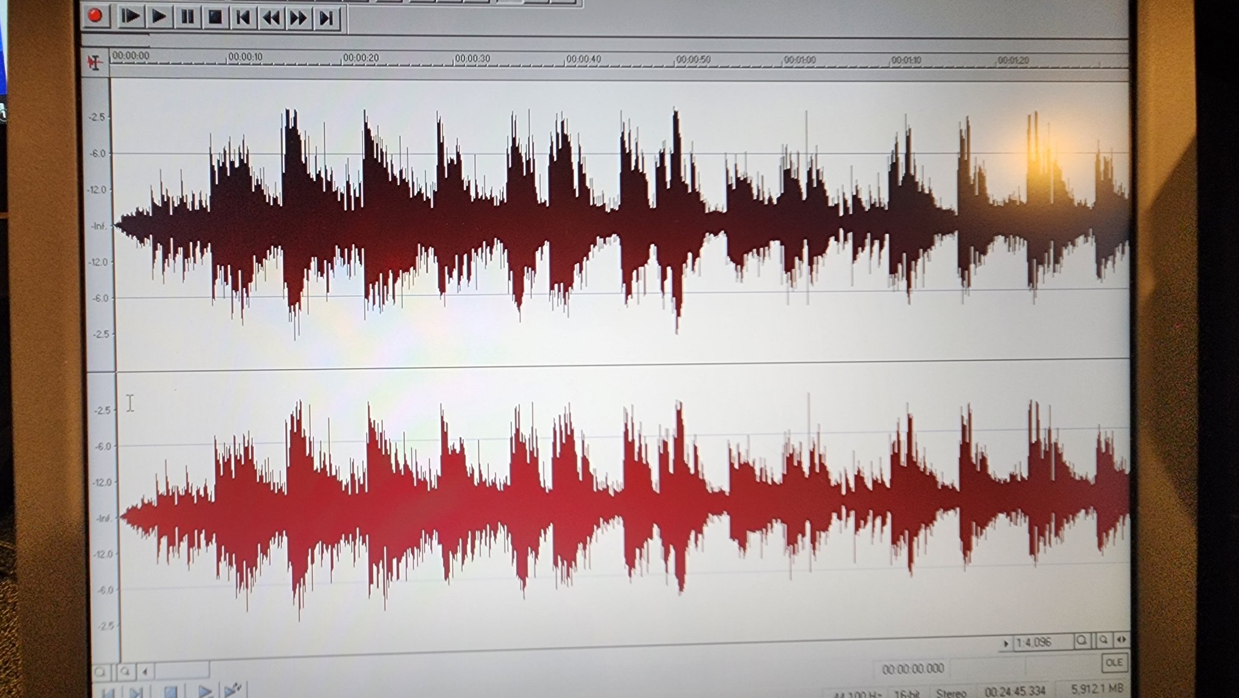Click the -Inf. label of the lower channel
Screen dimensions: 1239x698
pyautogui.click(x=104, y=518)
